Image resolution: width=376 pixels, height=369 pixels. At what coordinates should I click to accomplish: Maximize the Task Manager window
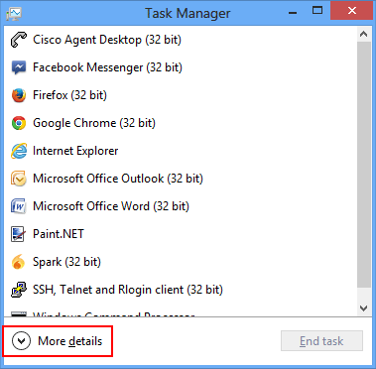pos(317,11)
